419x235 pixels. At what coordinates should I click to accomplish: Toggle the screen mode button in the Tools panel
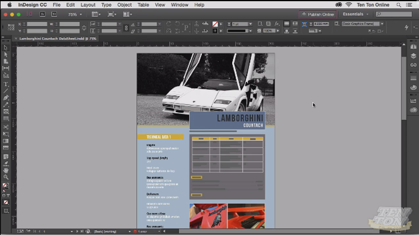click(x=6, y=211)
